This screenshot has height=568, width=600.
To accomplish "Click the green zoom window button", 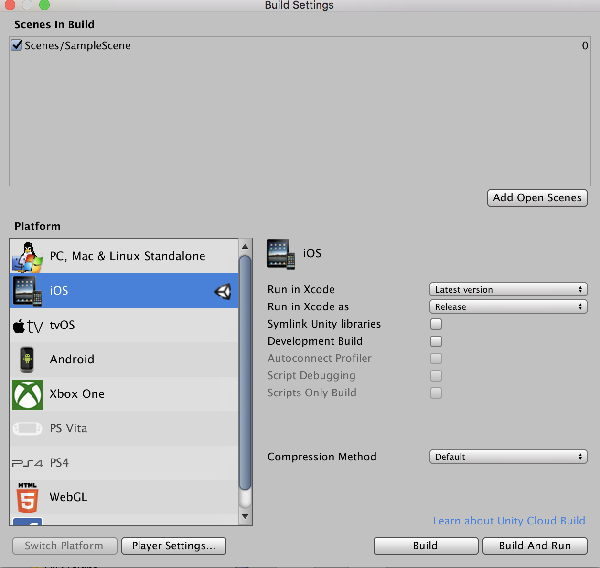I will [x=44, y=5].
